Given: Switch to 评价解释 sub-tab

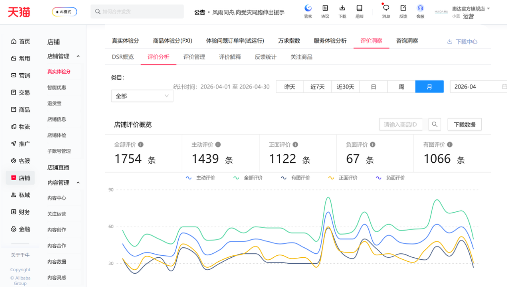Looking at the screenshot, I should (230, 57).
